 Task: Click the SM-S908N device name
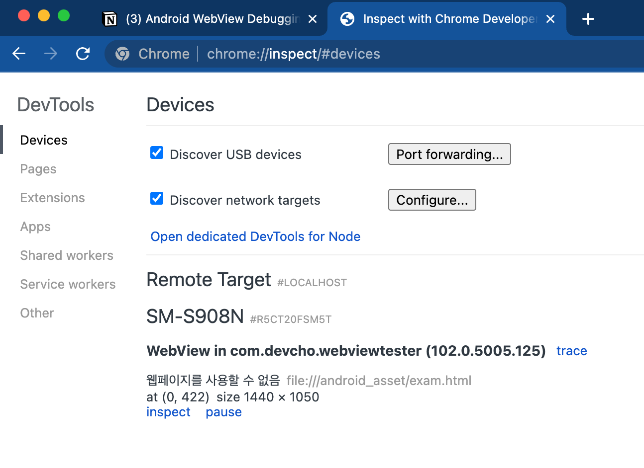(195, 316)
